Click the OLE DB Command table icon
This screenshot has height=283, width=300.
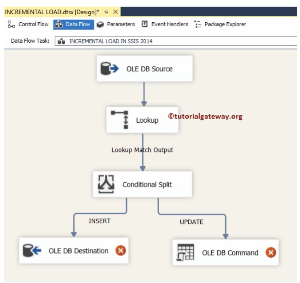(x=185, y=252)
